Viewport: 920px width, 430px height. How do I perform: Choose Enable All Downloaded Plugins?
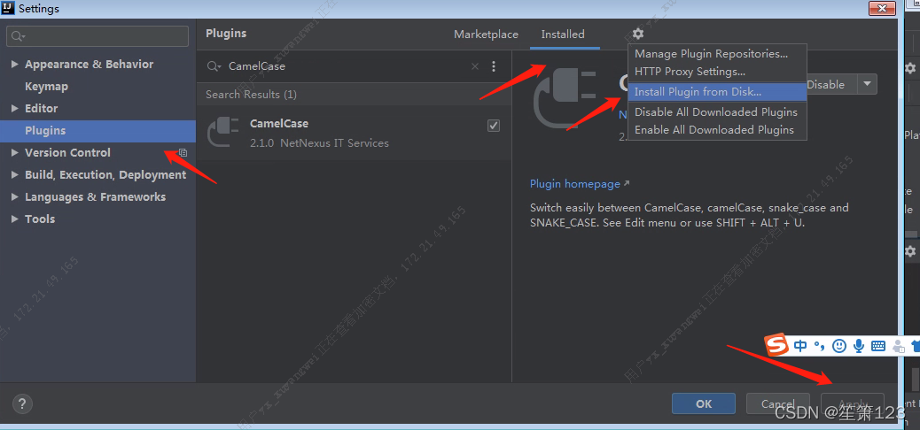pos(718,129)
